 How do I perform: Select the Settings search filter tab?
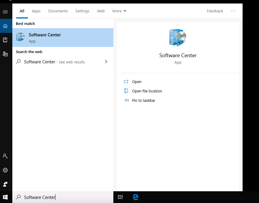click(x=82, y=11)
